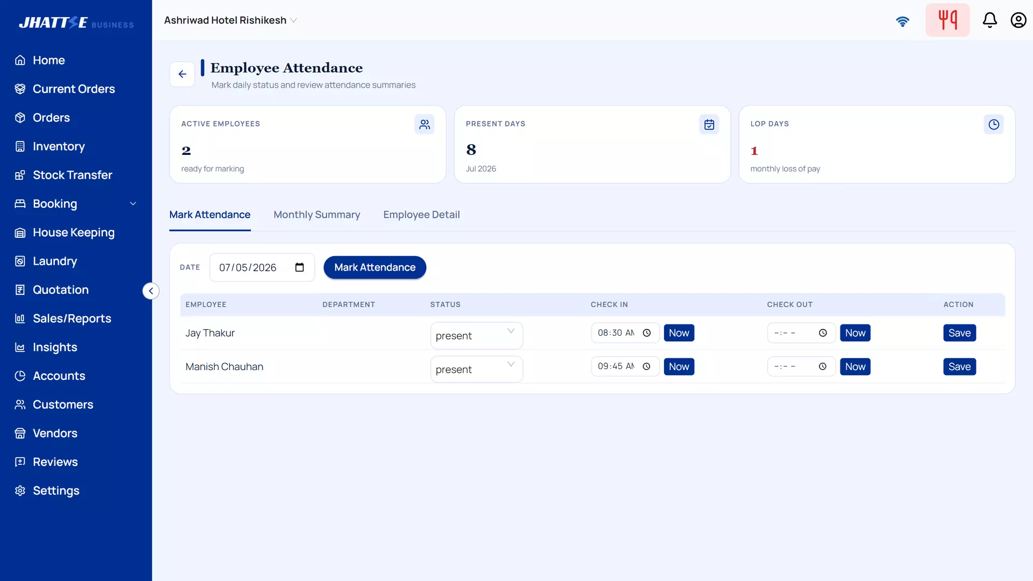Viewport: 1033px width, 581px height.
Task: Open clock picker for Jay Thakur check-in
Action: pyautogui.click(x=647, y=333)
